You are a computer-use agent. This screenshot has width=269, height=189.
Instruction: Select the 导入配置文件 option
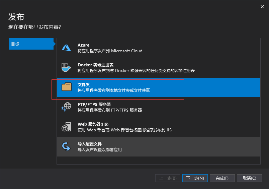click(159, 147)
